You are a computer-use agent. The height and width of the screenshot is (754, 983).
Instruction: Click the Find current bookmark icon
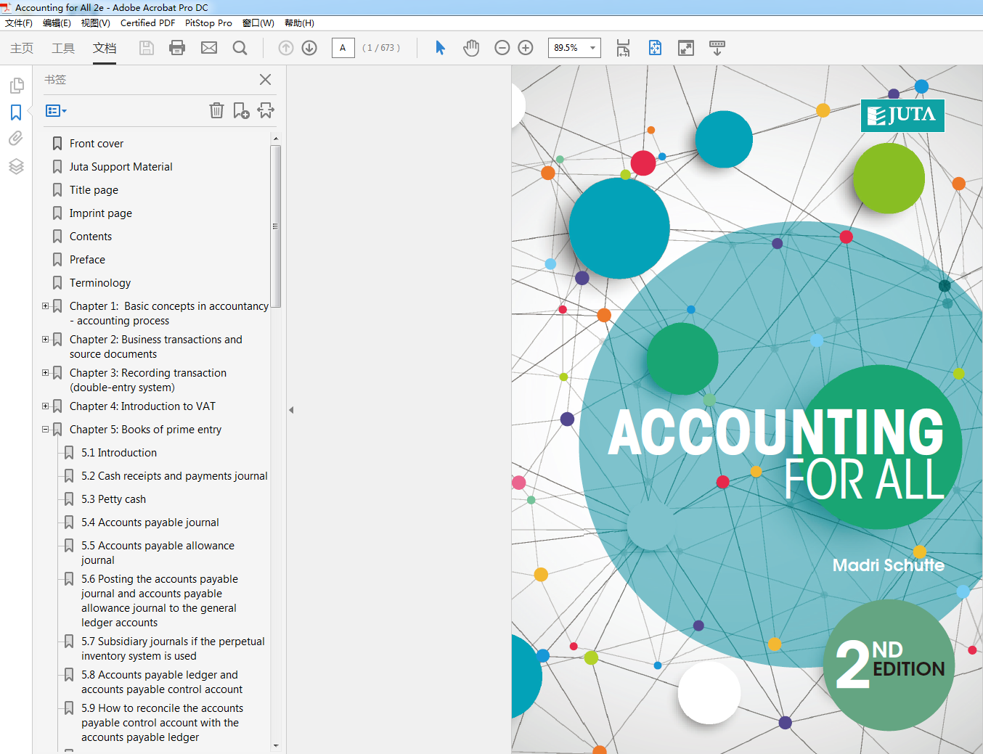pyautogui.click(x=266, y=110)
